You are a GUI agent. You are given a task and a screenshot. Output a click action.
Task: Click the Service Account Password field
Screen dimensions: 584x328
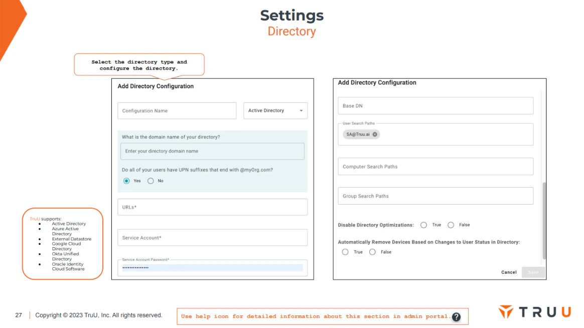pos(212,268)
